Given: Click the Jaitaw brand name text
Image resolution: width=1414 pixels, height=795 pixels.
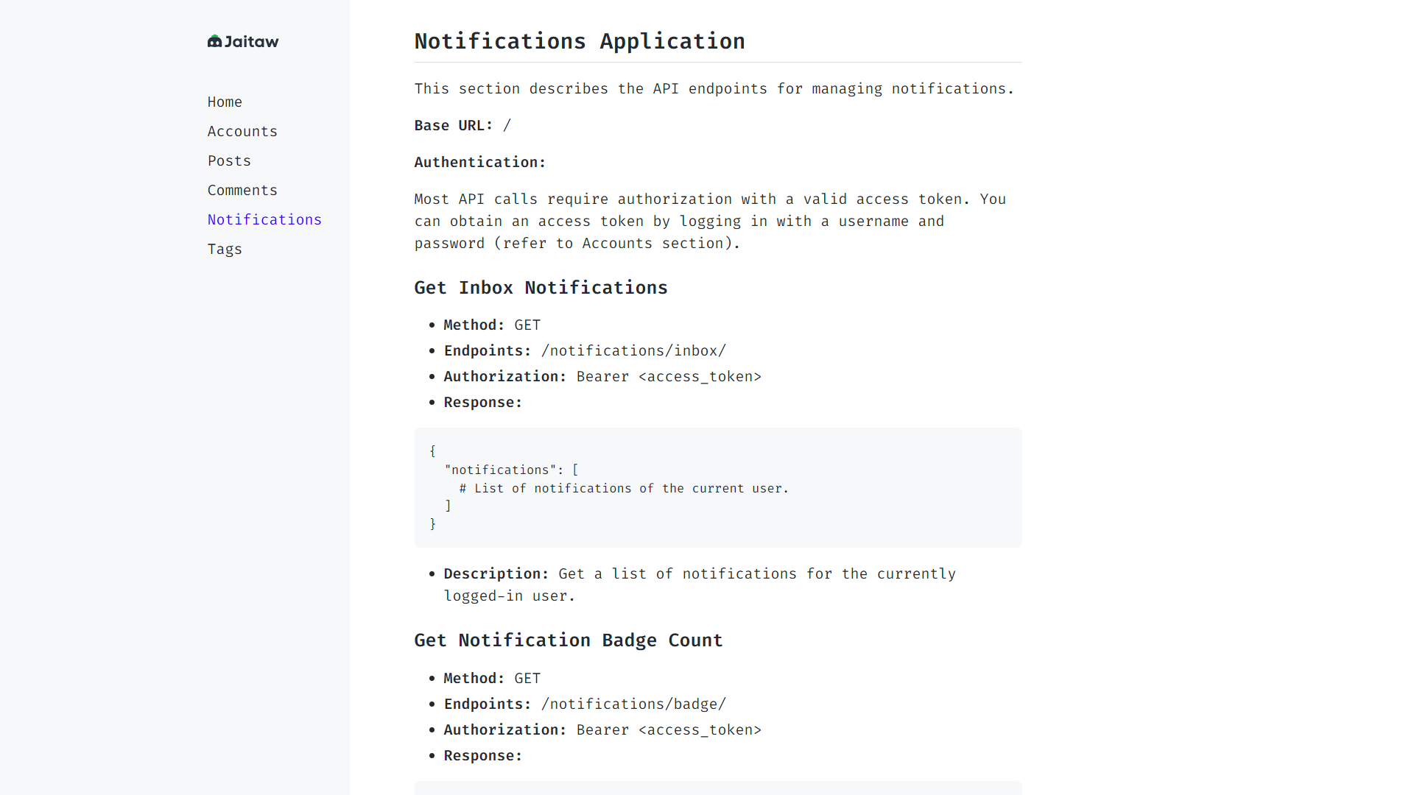Looking at the screenshot, I should pos(251,42).
